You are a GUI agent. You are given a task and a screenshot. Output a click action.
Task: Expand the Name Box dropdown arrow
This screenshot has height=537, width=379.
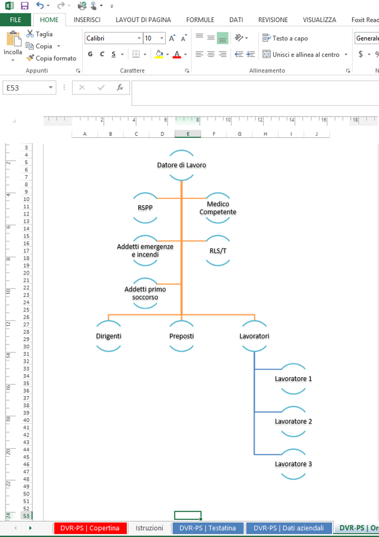pyautogui.click(x=51, y=88)
